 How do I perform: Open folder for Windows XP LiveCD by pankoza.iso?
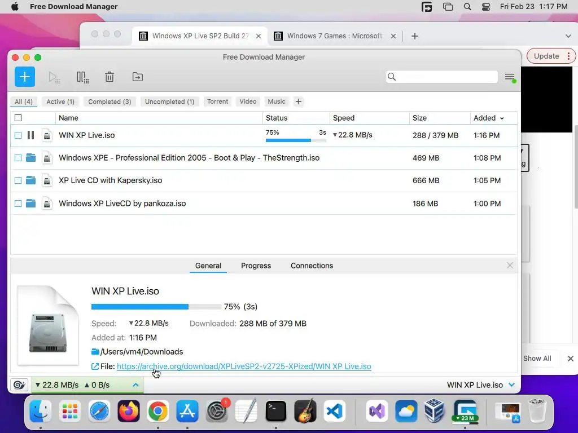click(31, 203)
